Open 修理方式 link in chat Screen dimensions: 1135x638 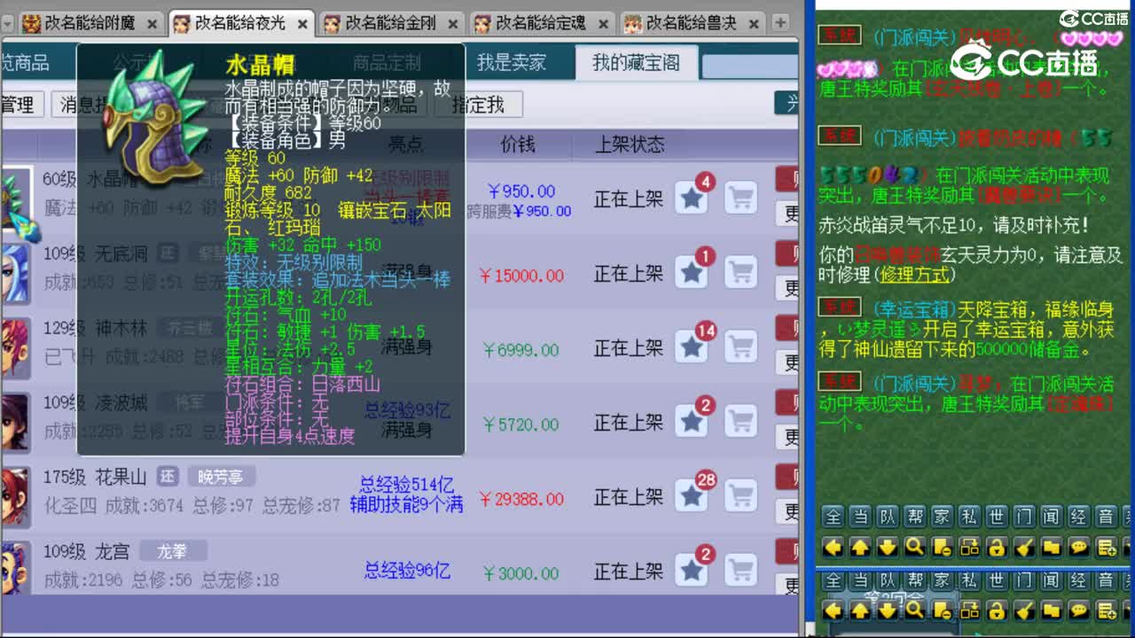tap(916, 276)
